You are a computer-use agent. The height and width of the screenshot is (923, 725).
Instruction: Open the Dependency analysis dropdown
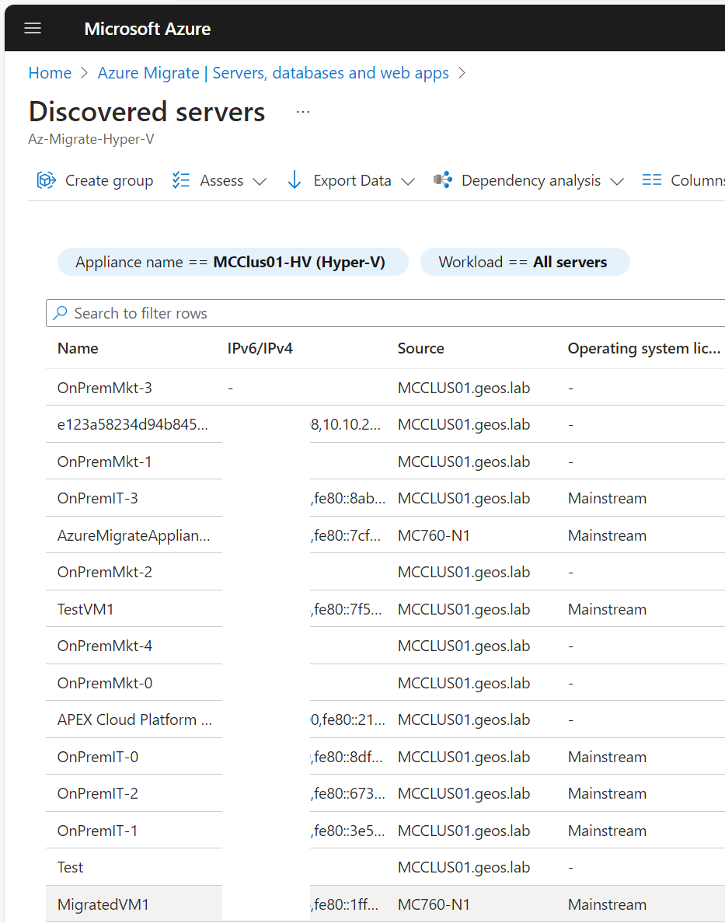click(618, 180)
